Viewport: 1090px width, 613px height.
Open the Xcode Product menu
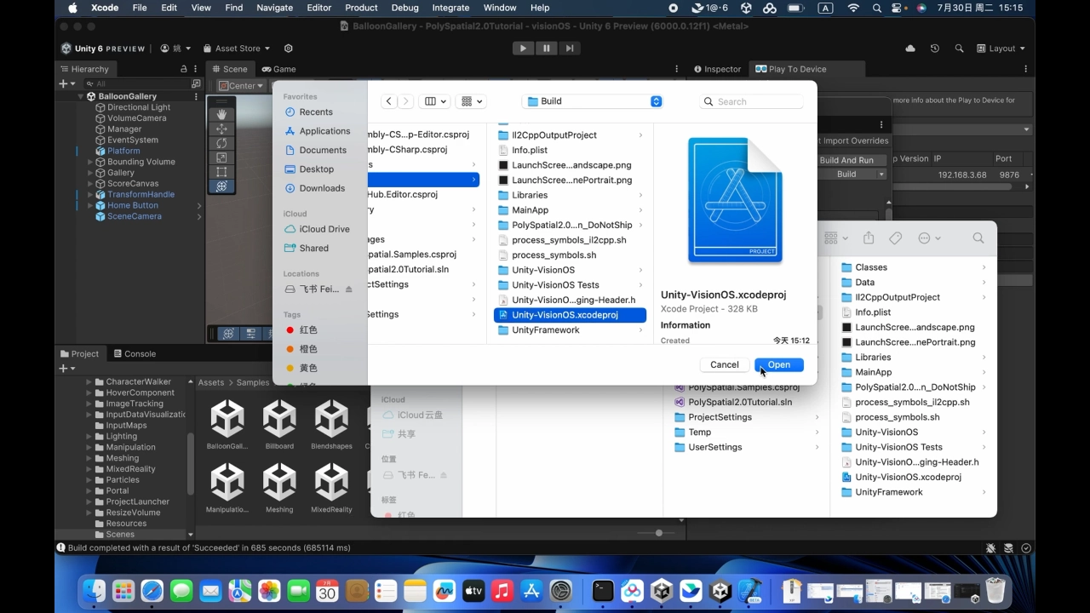point(361,8)
